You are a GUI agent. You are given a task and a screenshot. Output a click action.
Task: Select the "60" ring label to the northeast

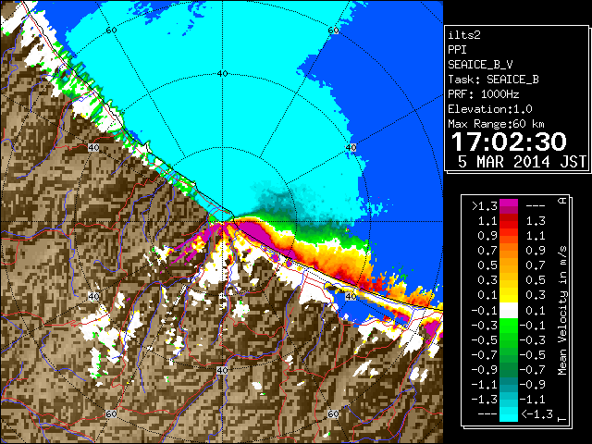(333, 31)
